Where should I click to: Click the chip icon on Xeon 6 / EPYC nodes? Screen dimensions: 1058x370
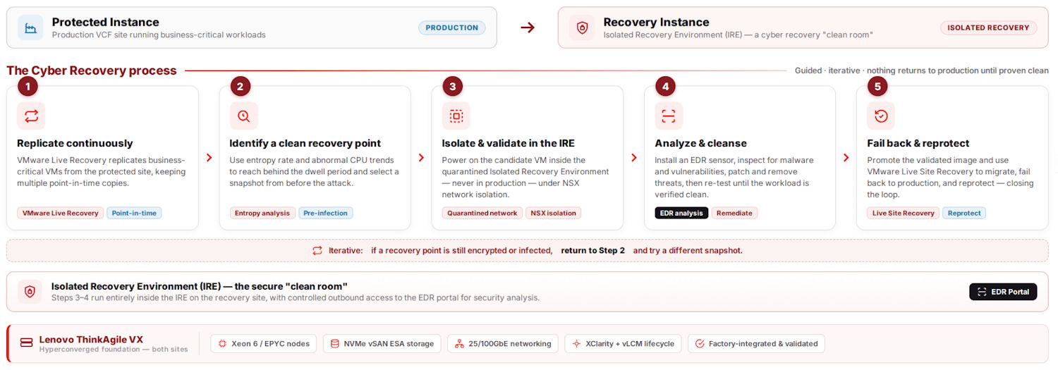tap(223, 344)
